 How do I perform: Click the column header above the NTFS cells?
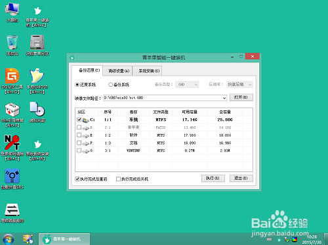tap(161, 112)
